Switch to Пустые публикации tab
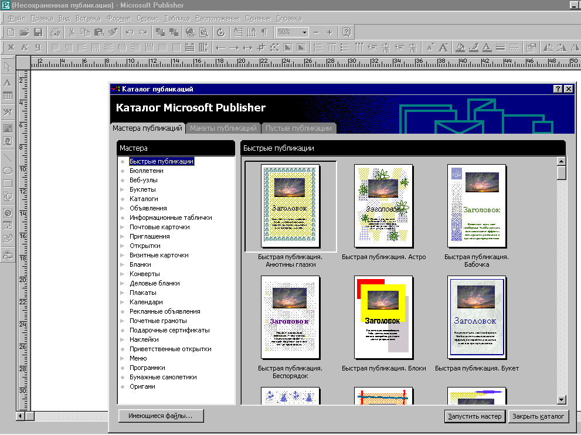The height and width of the screenshot is (435, 581). click(x=298, y=128)
